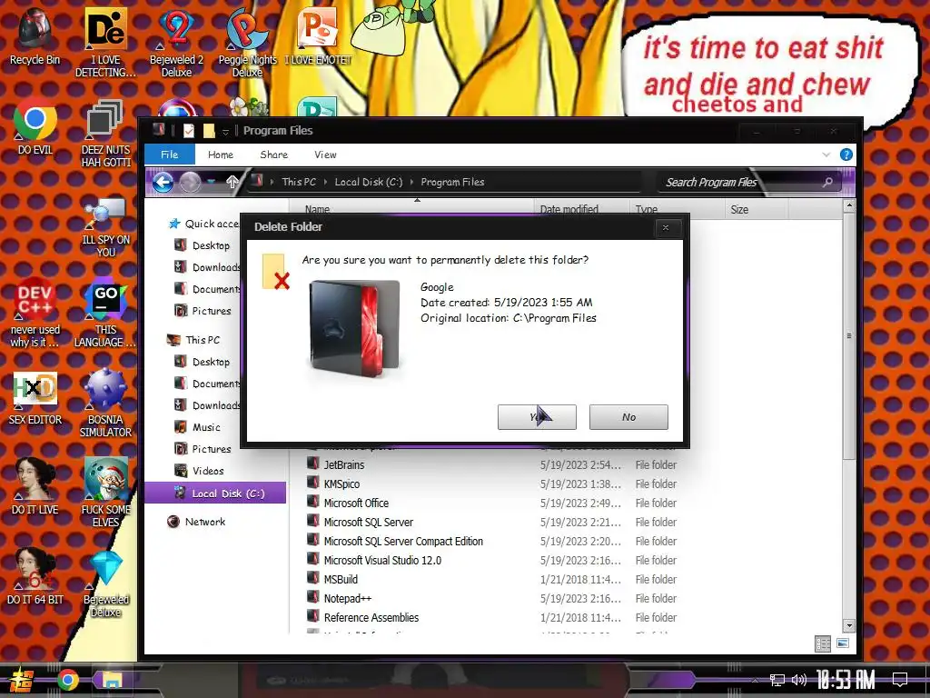Open I LOVE DETECTING desktop shortcut
930x698 pixels.
pos(105,42)
